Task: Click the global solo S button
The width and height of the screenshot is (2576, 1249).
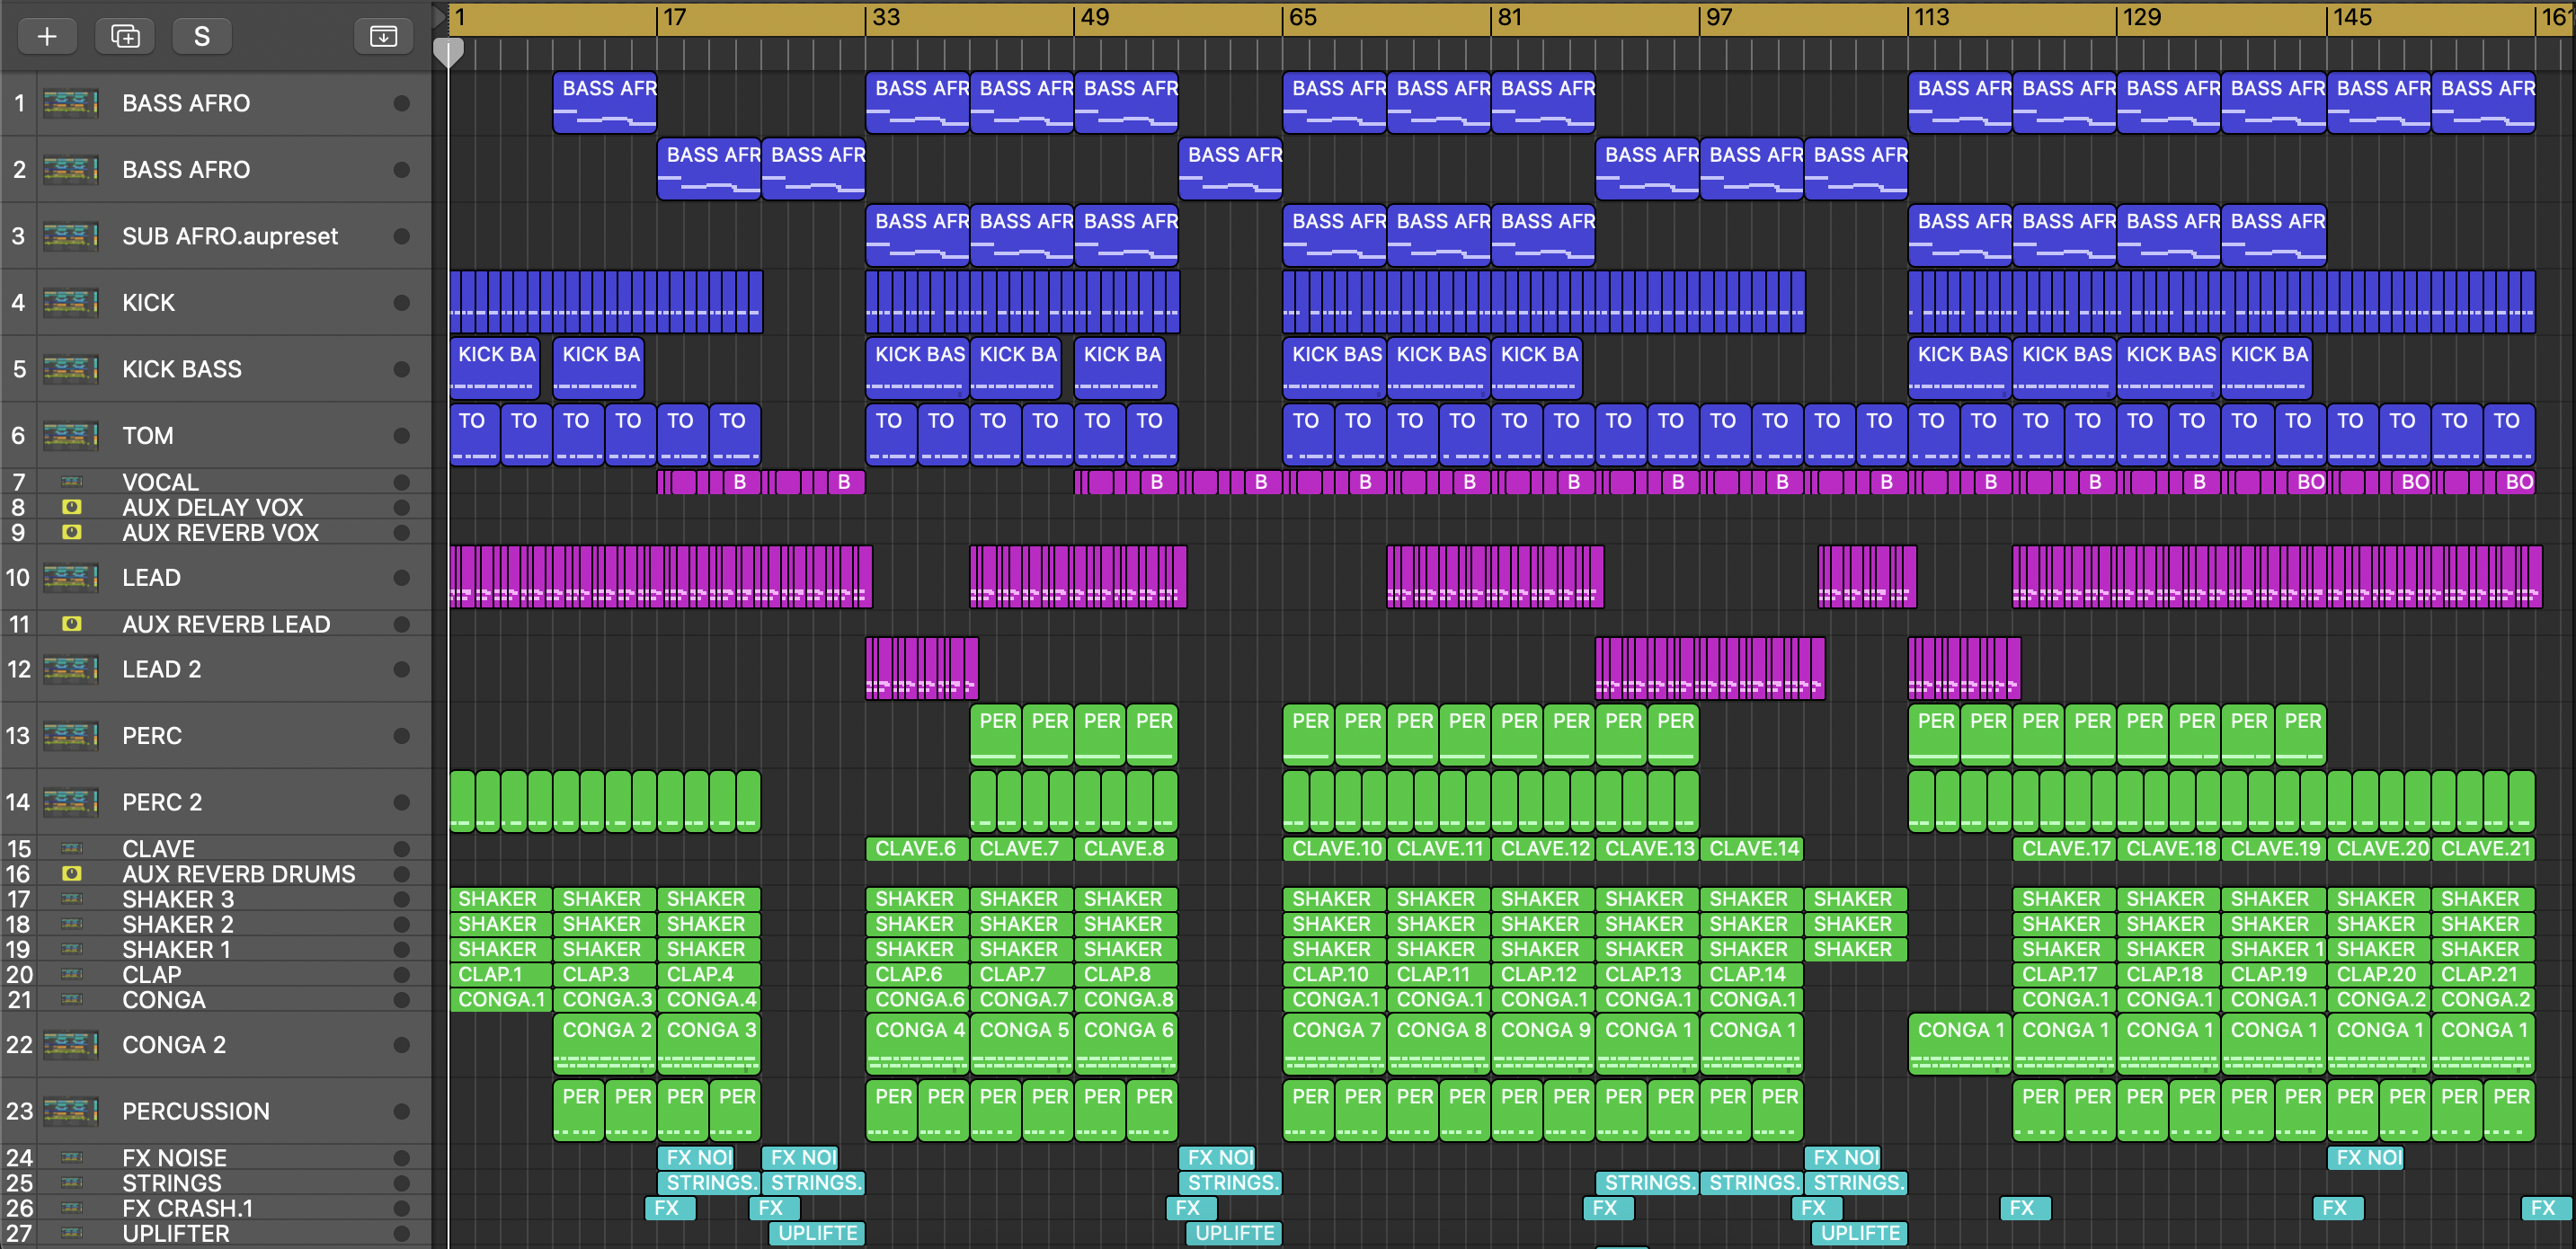Action: pyautogui.click(x=202, y=37)
